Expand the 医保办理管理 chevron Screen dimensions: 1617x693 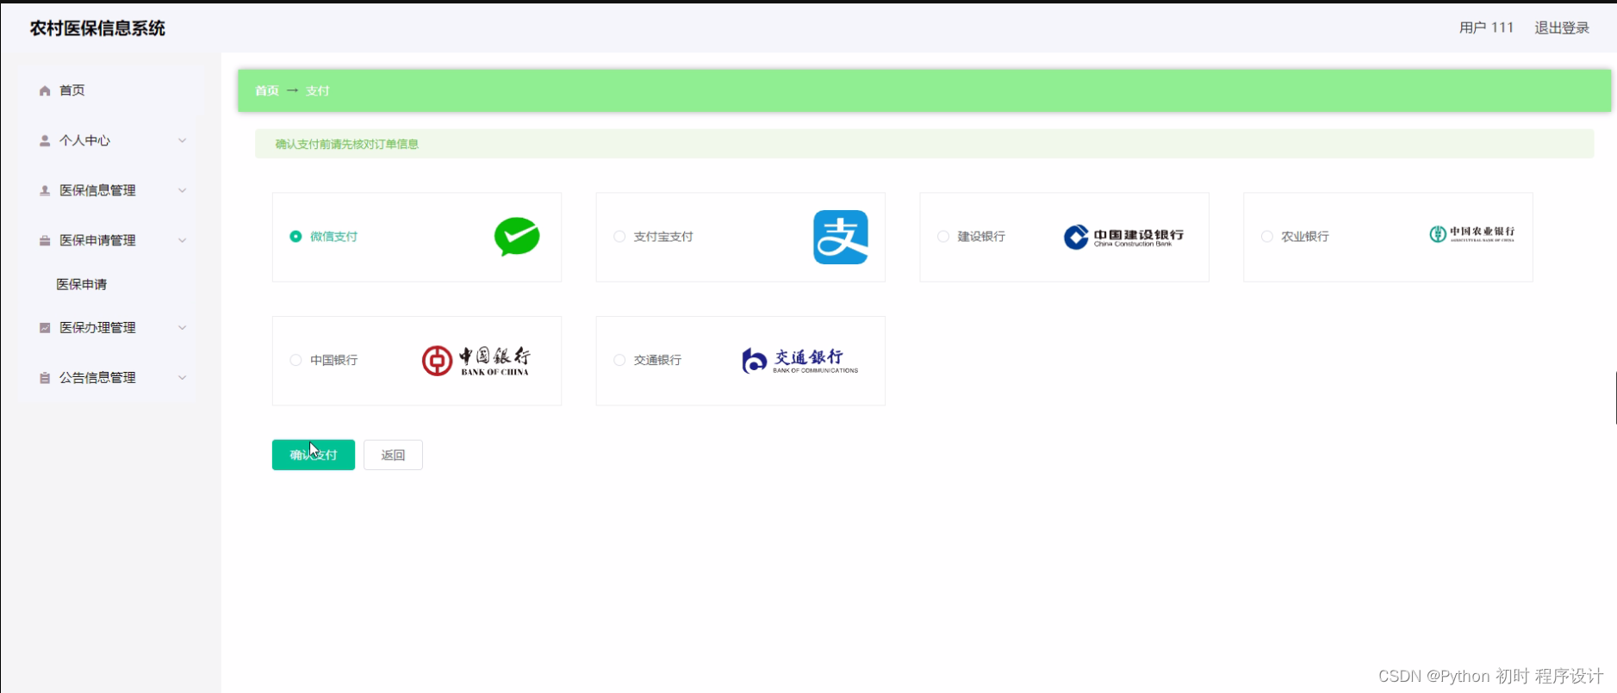[182, 328]
